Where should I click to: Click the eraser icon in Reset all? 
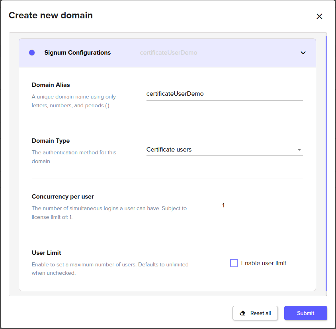[x=242, y=313]
